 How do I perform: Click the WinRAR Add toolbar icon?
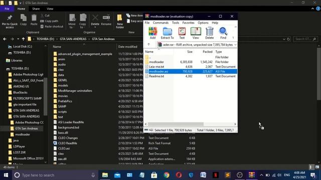point(152,33)
